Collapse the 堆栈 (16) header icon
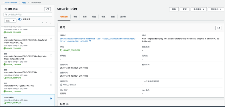The height and width of the screenshot is (107, 225). pyautogui.click(x=6, y=9)
